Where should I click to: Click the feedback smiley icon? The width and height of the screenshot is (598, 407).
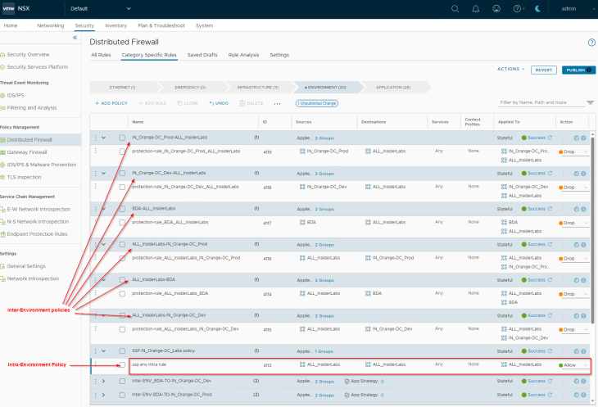point(496,8)
